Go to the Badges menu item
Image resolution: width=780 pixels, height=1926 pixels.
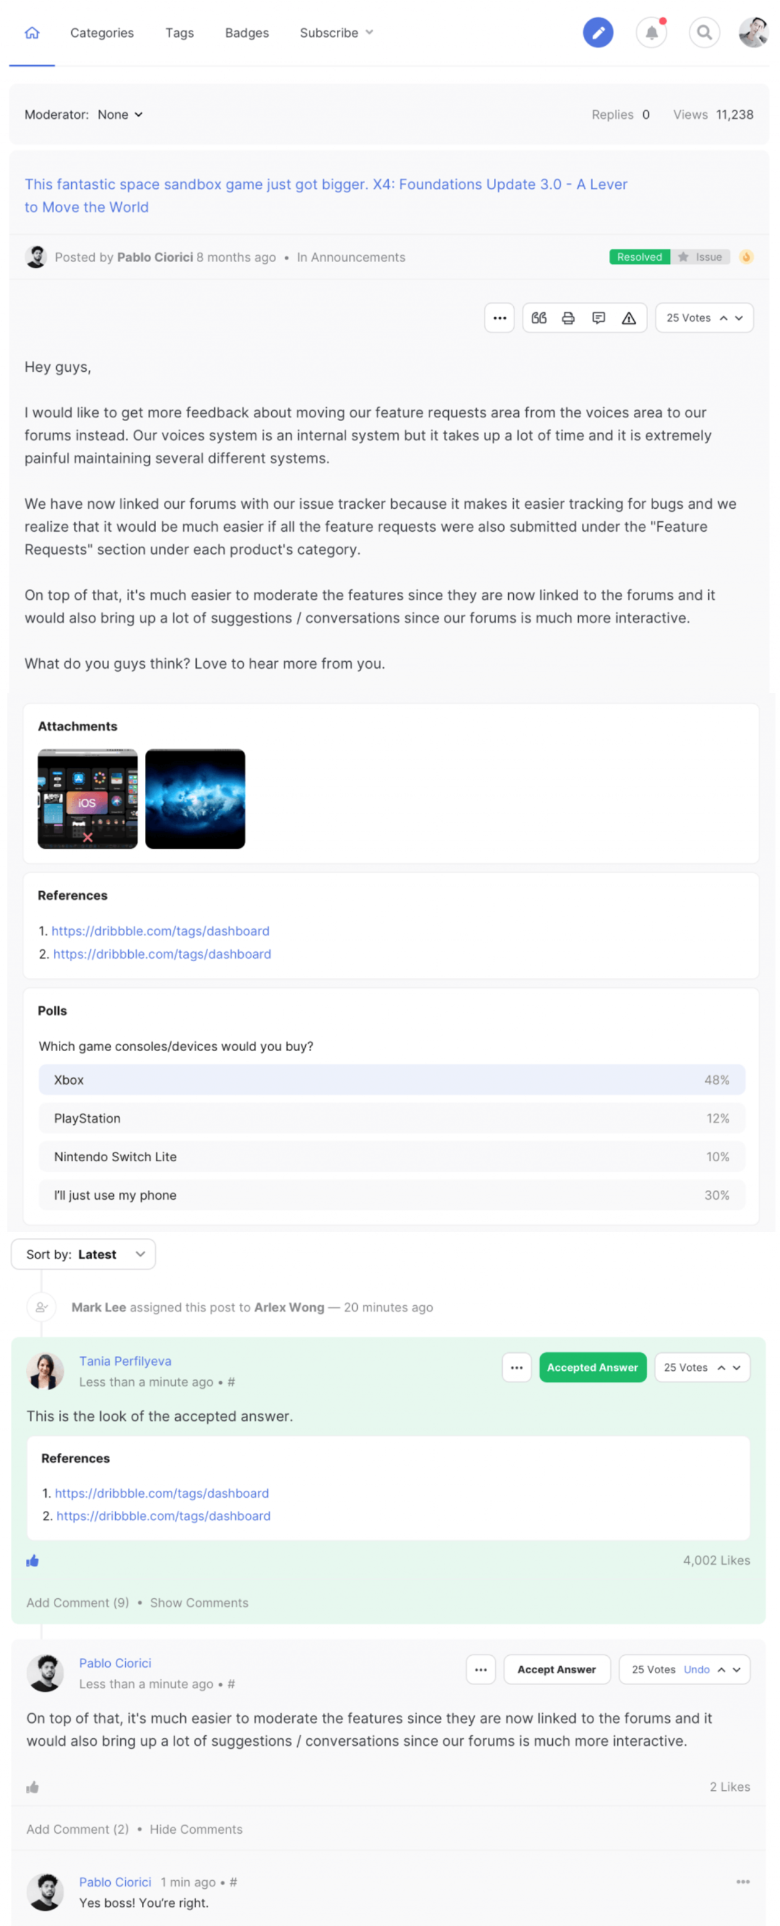[246, 33]
